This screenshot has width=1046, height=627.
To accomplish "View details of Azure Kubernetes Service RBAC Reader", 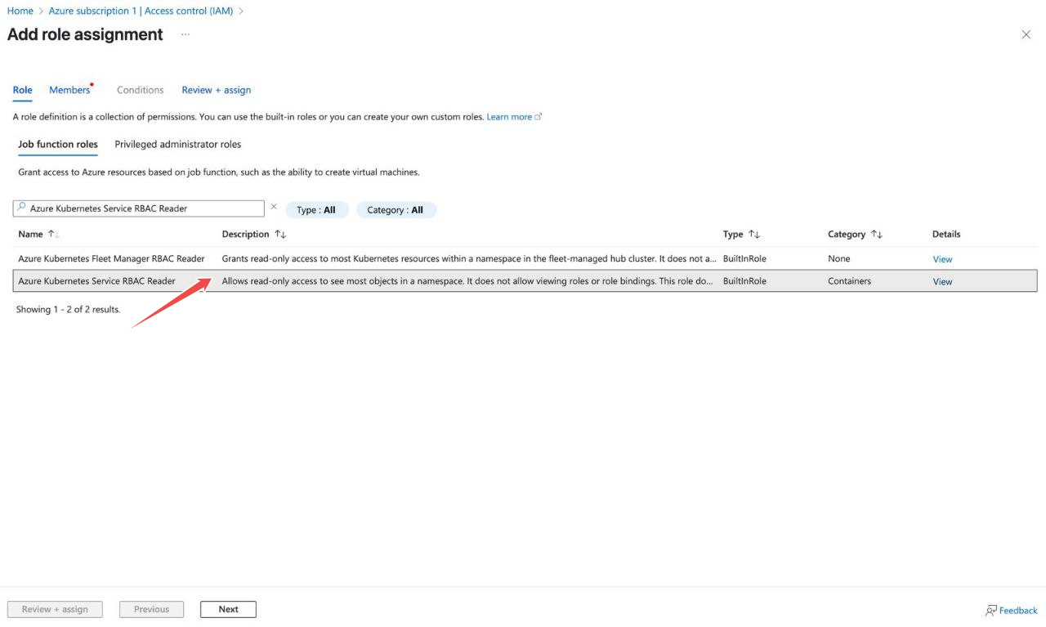I will [x=942, y=281].
